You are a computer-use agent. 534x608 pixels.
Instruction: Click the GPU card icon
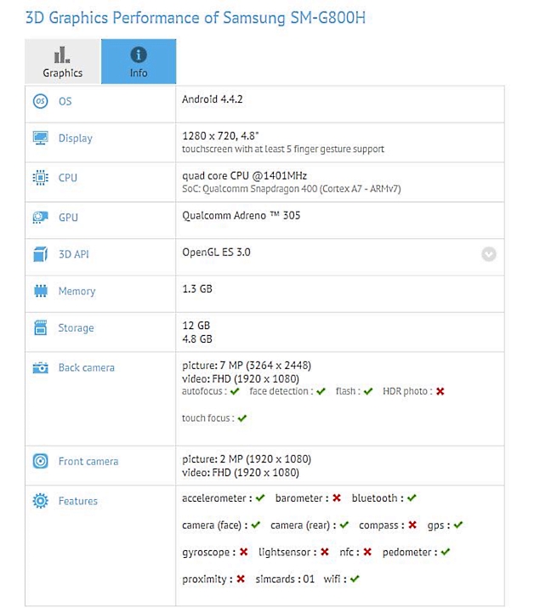coord(40,218)
